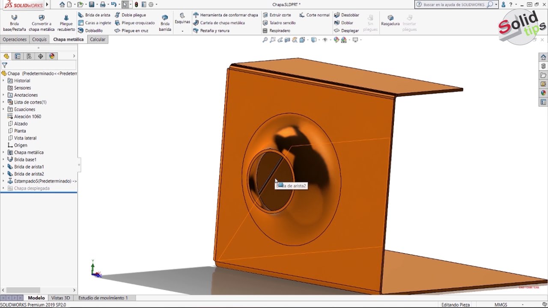
Task: Open the PropertyManager tab icon
Action: tap(18, 56)
